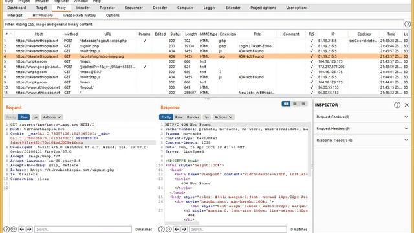The width and height of the screenshot is (414, 233).
Task: Expand Request Cookies section in Inspector
Action: click(362, 116)
